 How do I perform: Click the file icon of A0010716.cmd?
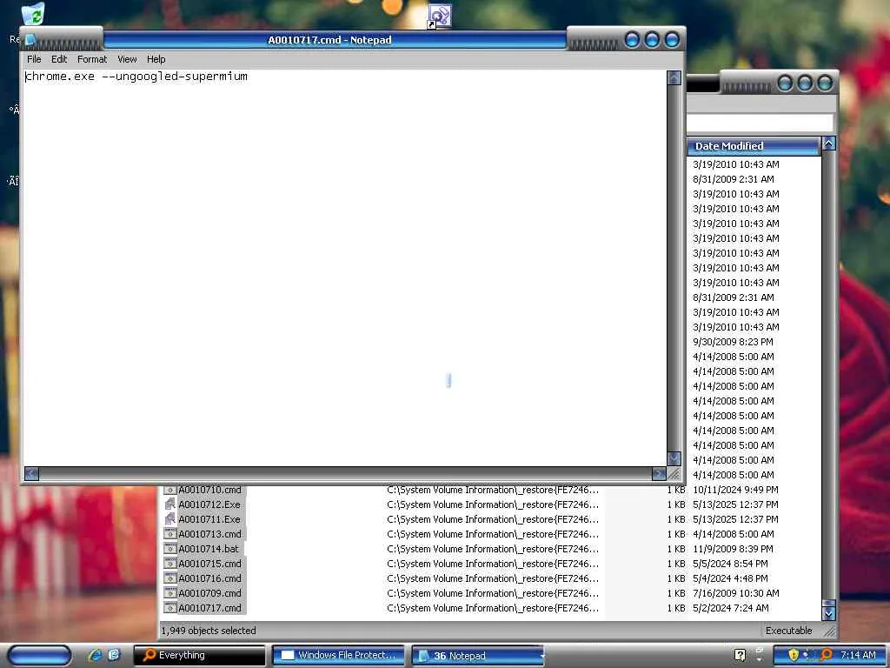click(x=169, y=578)
